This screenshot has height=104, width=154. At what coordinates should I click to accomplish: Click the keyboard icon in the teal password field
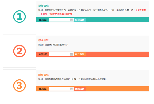coord(72,20)
